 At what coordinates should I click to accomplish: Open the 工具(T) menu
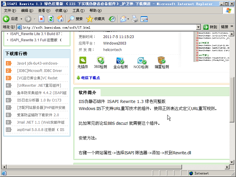point(78,11)
